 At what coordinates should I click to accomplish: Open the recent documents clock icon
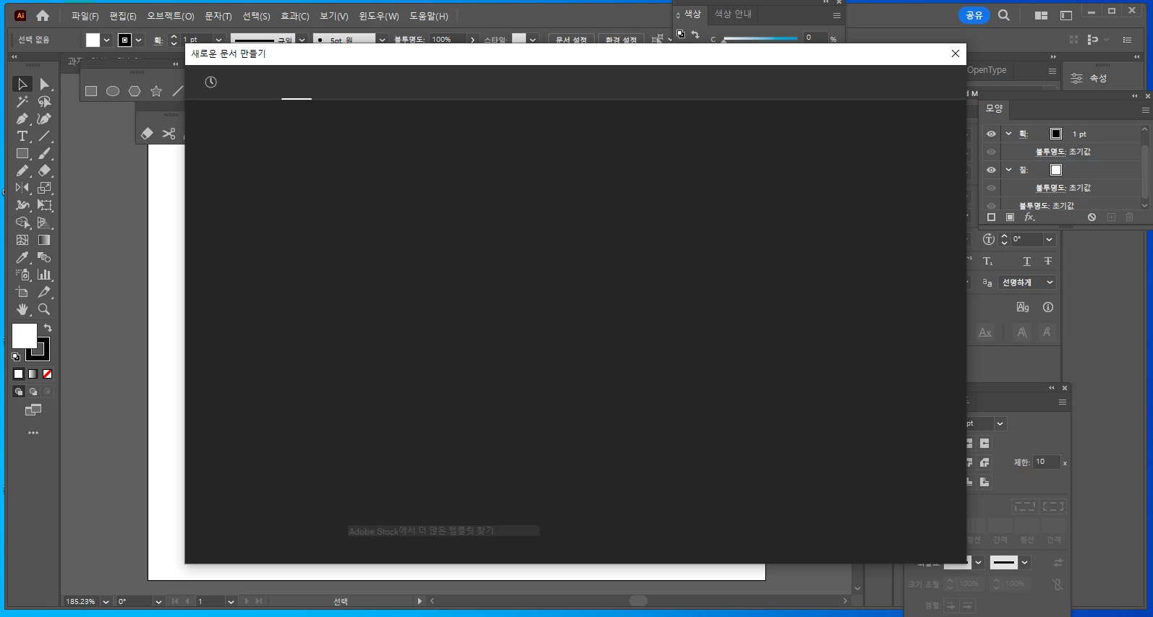point(210,82)
